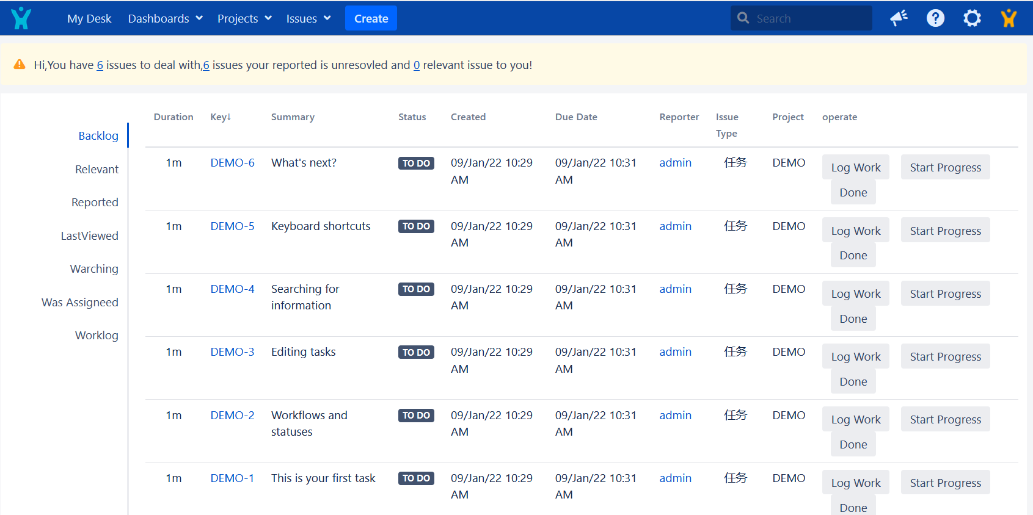This screenshot has height=515, width=1033.
Task: Click Log Work for DEMO-6
Action: pos(856,167)
